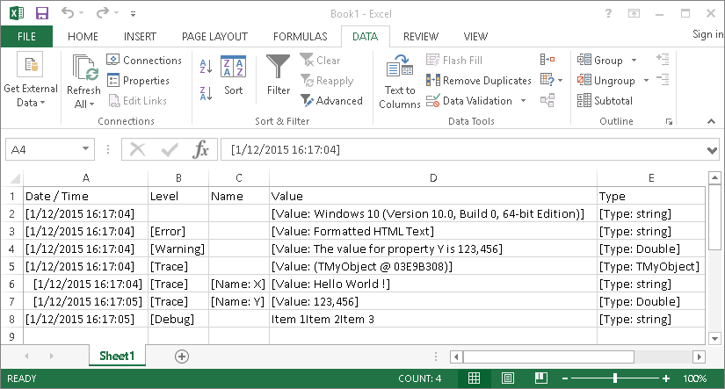Switch to Page Layout view in status bar

[x=507, y=378]
